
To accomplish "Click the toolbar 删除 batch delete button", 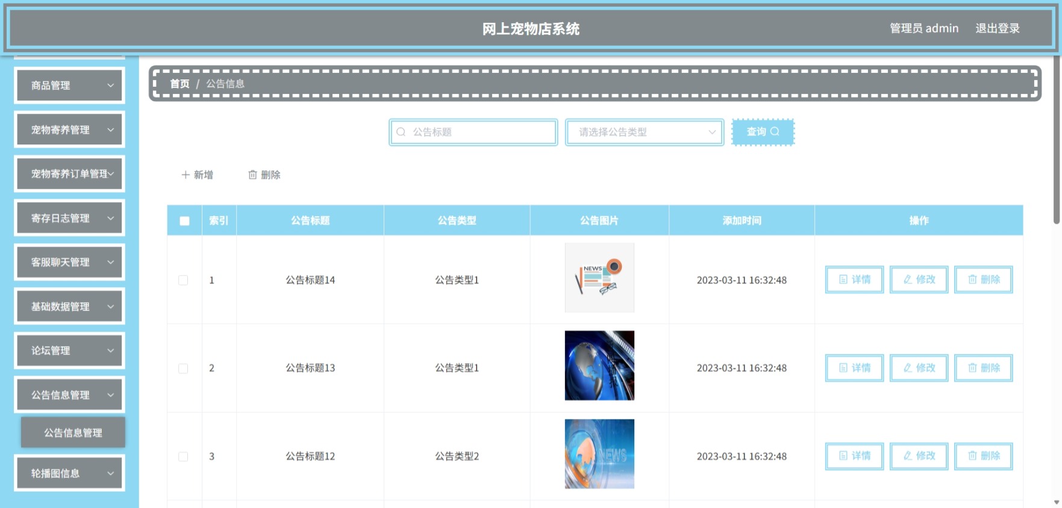I will click(264, 175).
